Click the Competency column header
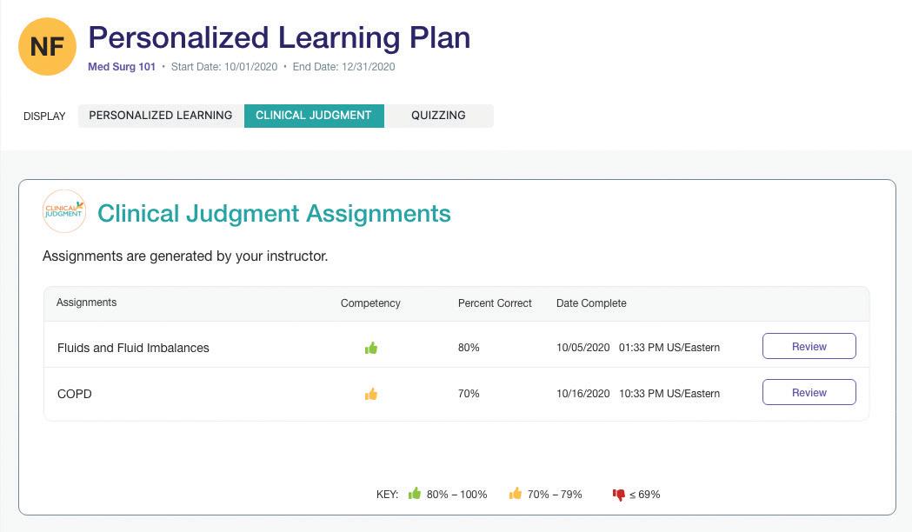The width and height of the screenshot is (912, 532). point(370,303)
